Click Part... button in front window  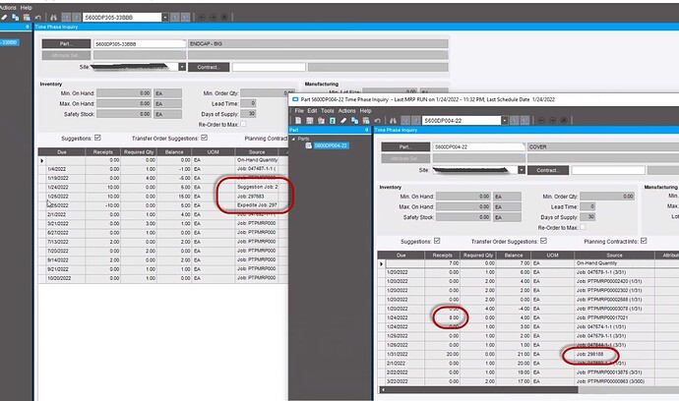coord(405,147)
